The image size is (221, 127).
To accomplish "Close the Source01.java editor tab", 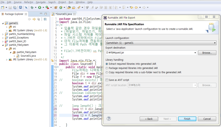I will click(74, 14).
